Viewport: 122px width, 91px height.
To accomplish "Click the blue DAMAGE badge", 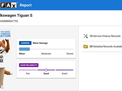I will coord(25,43).
